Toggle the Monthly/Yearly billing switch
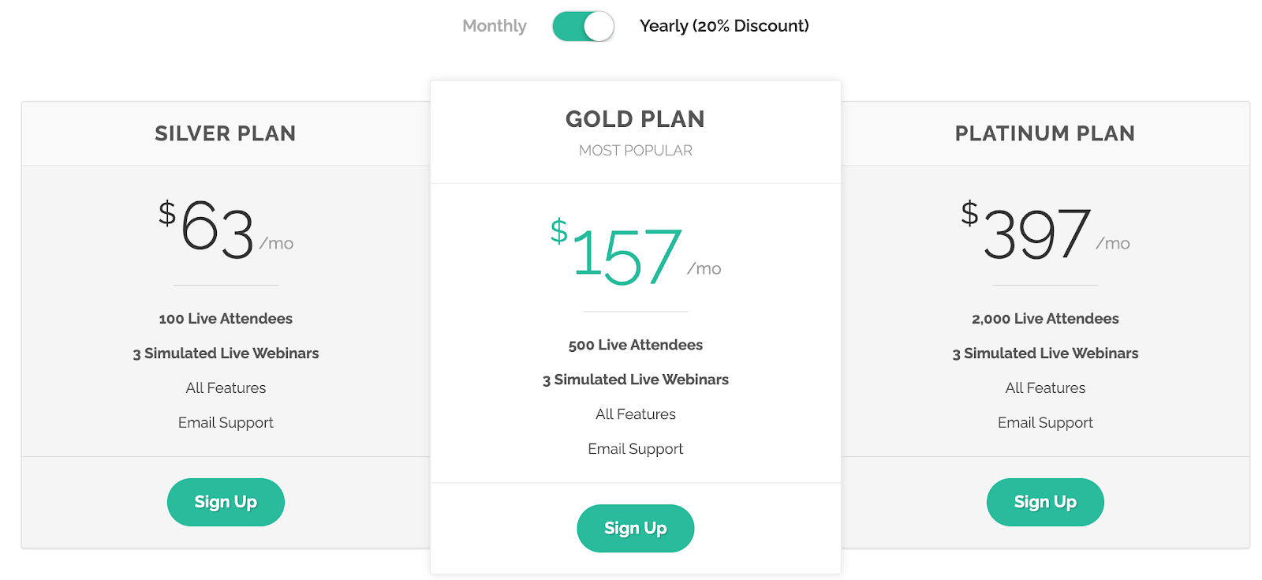 click(x=583, y=26)
